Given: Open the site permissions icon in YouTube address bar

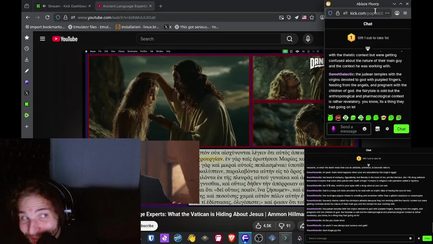Looking at the screenshot, I should coord(73,17).
